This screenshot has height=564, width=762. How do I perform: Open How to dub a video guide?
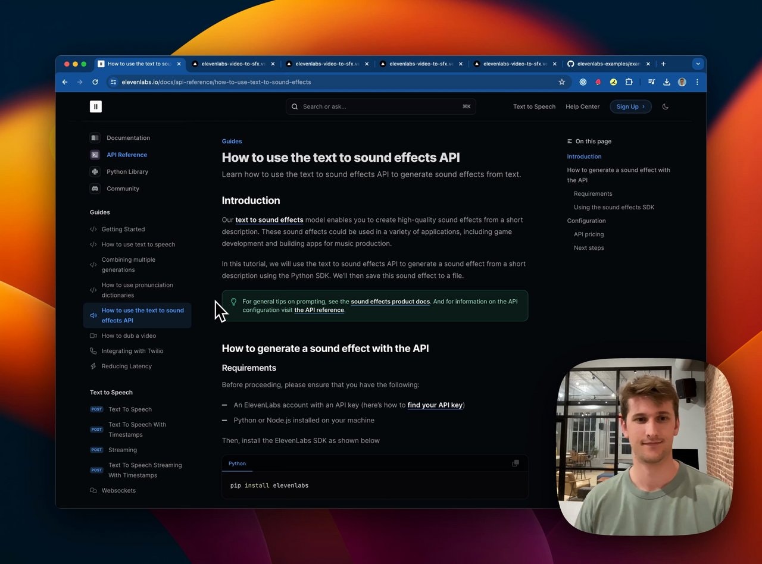129,336
